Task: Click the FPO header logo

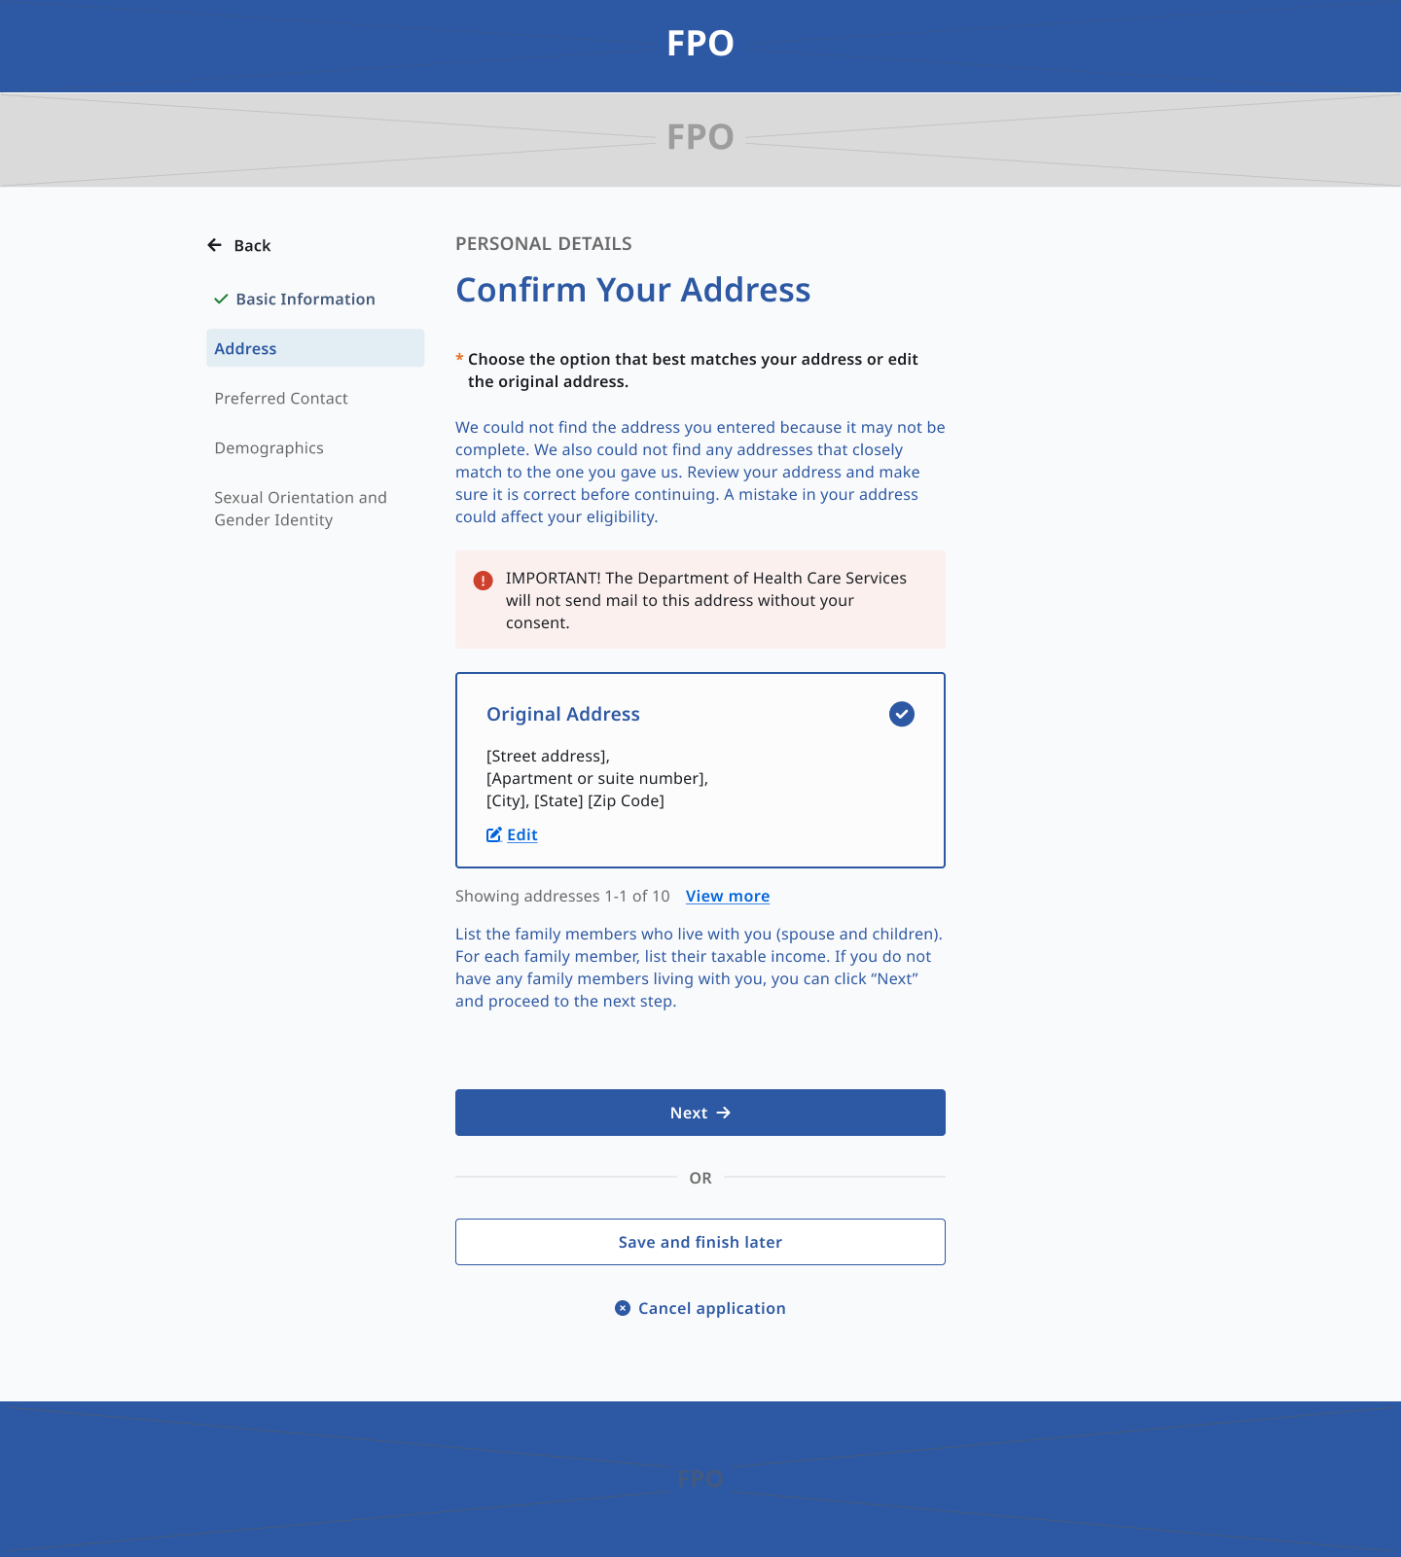Action: [x=700, y=43]
